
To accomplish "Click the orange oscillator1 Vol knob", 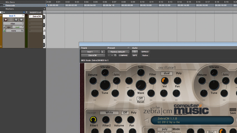I will click(165, 80).
